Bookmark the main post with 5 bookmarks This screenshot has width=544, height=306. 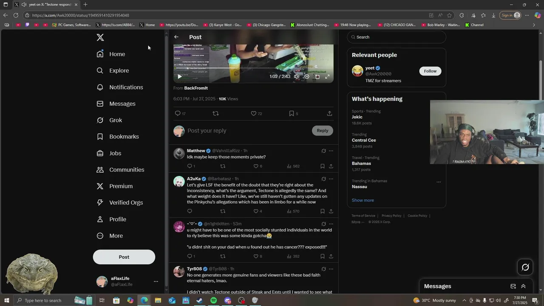[293, 113]
